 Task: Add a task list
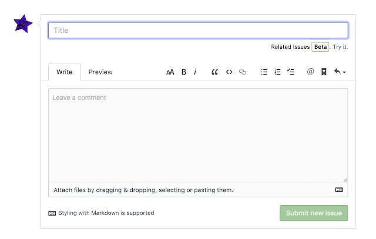click(x=290, y=72)
